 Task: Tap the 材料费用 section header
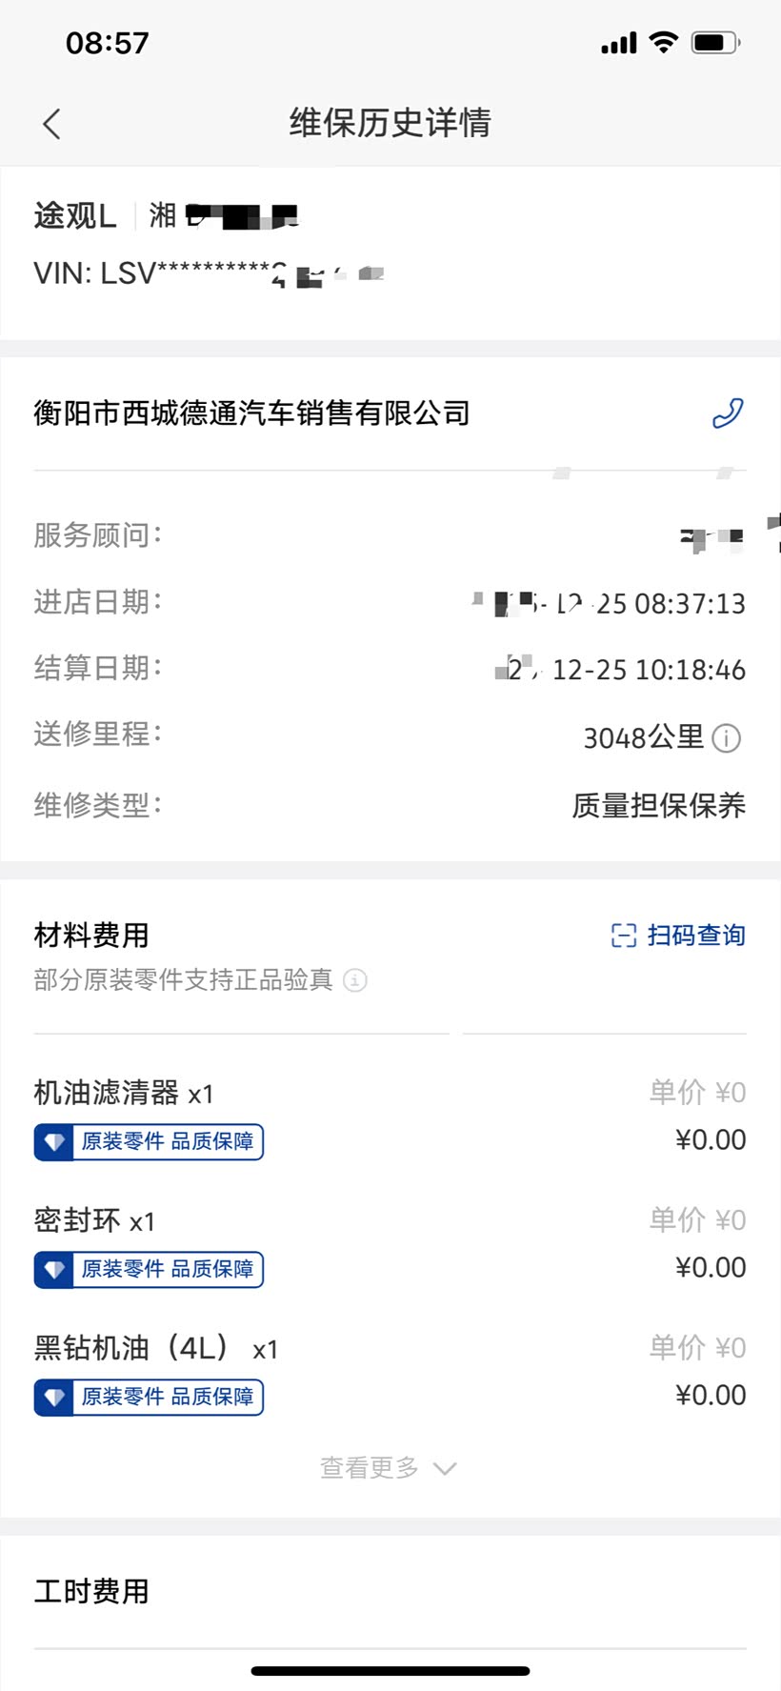(x=91, y=936)
